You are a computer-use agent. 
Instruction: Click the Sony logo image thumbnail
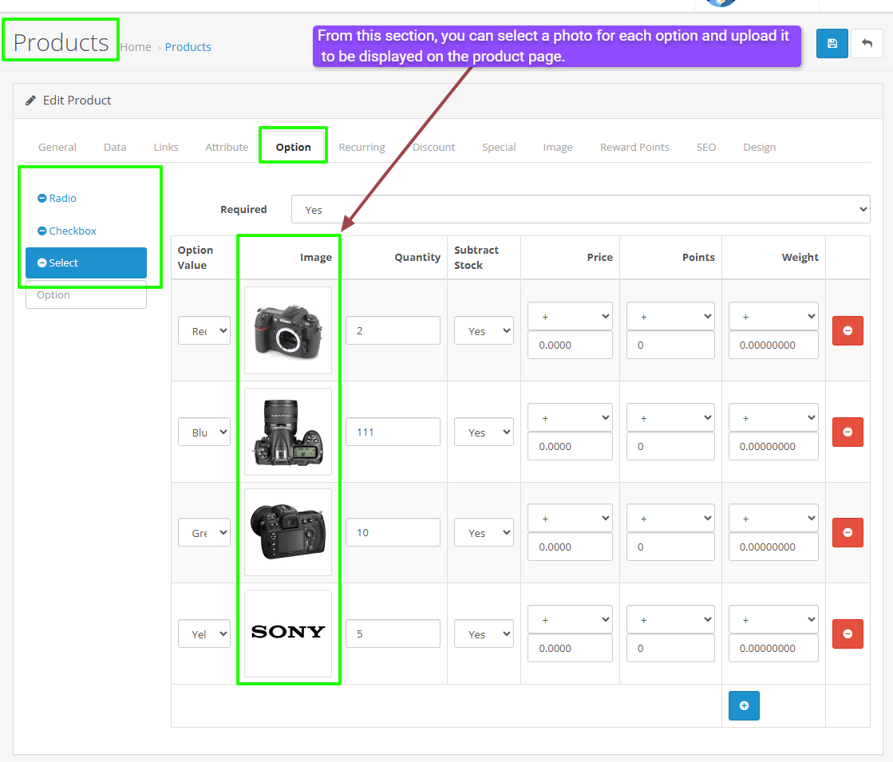288,633
